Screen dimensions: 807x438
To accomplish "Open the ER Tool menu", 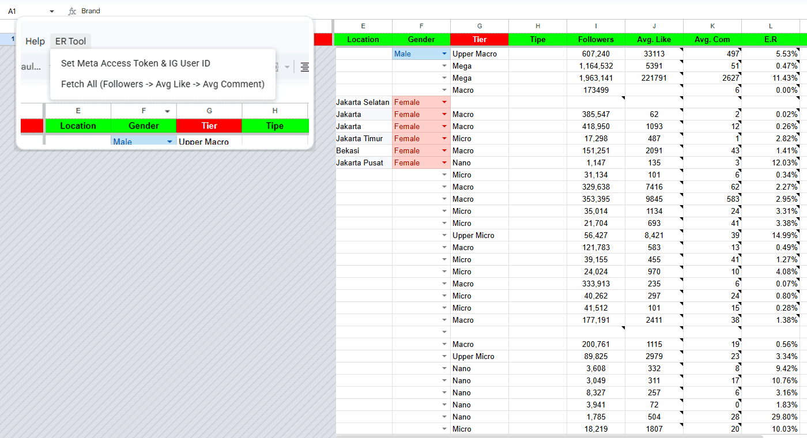I will (x=70, y=41).
